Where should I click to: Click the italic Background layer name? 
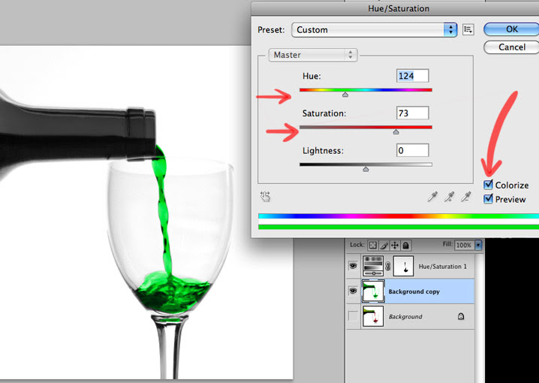405,317
